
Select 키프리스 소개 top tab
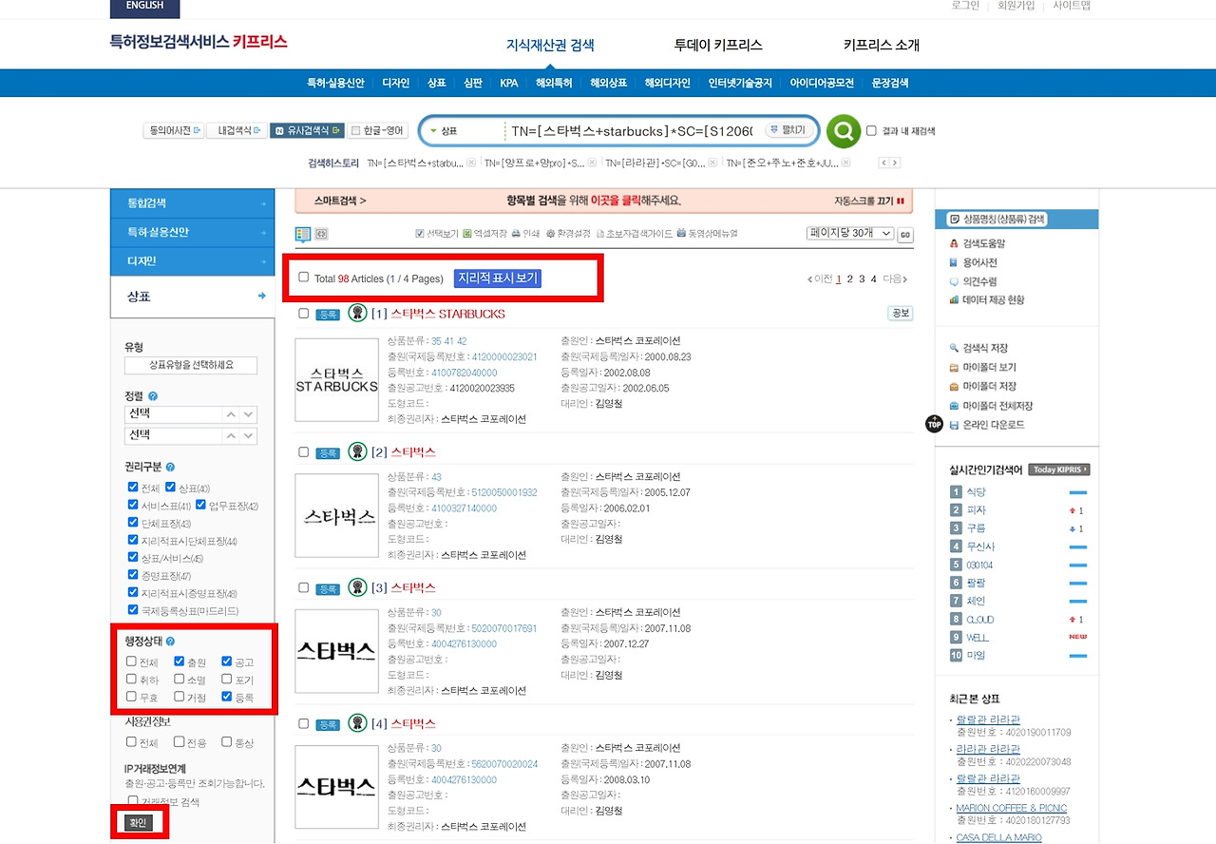point(882,45)
